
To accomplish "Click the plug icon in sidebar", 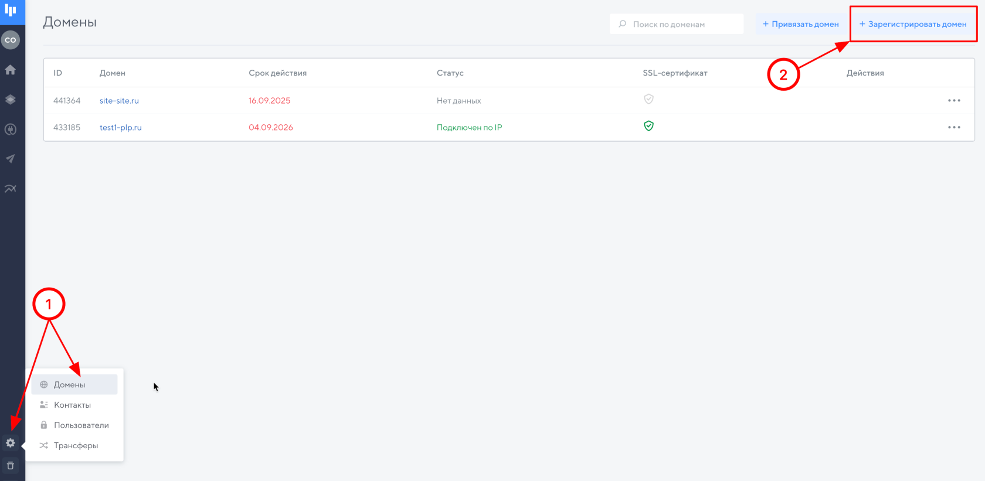I will (11, 129).
